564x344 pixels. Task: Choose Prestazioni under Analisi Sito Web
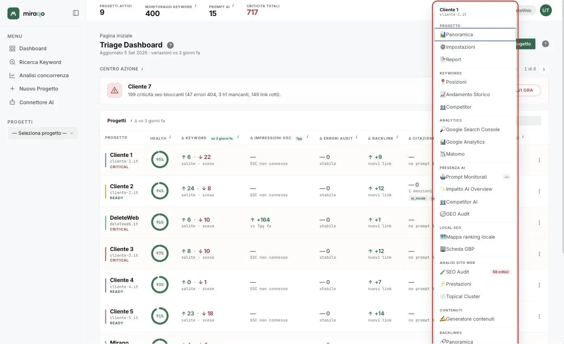tap(475, 284)
